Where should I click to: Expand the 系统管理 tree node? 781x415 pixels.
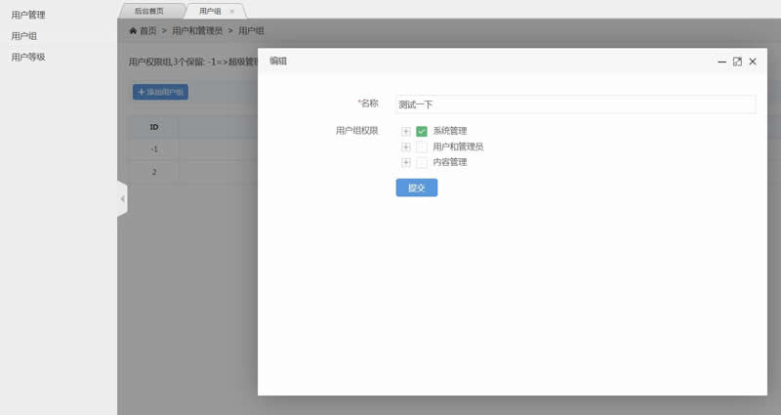(406, 132)
